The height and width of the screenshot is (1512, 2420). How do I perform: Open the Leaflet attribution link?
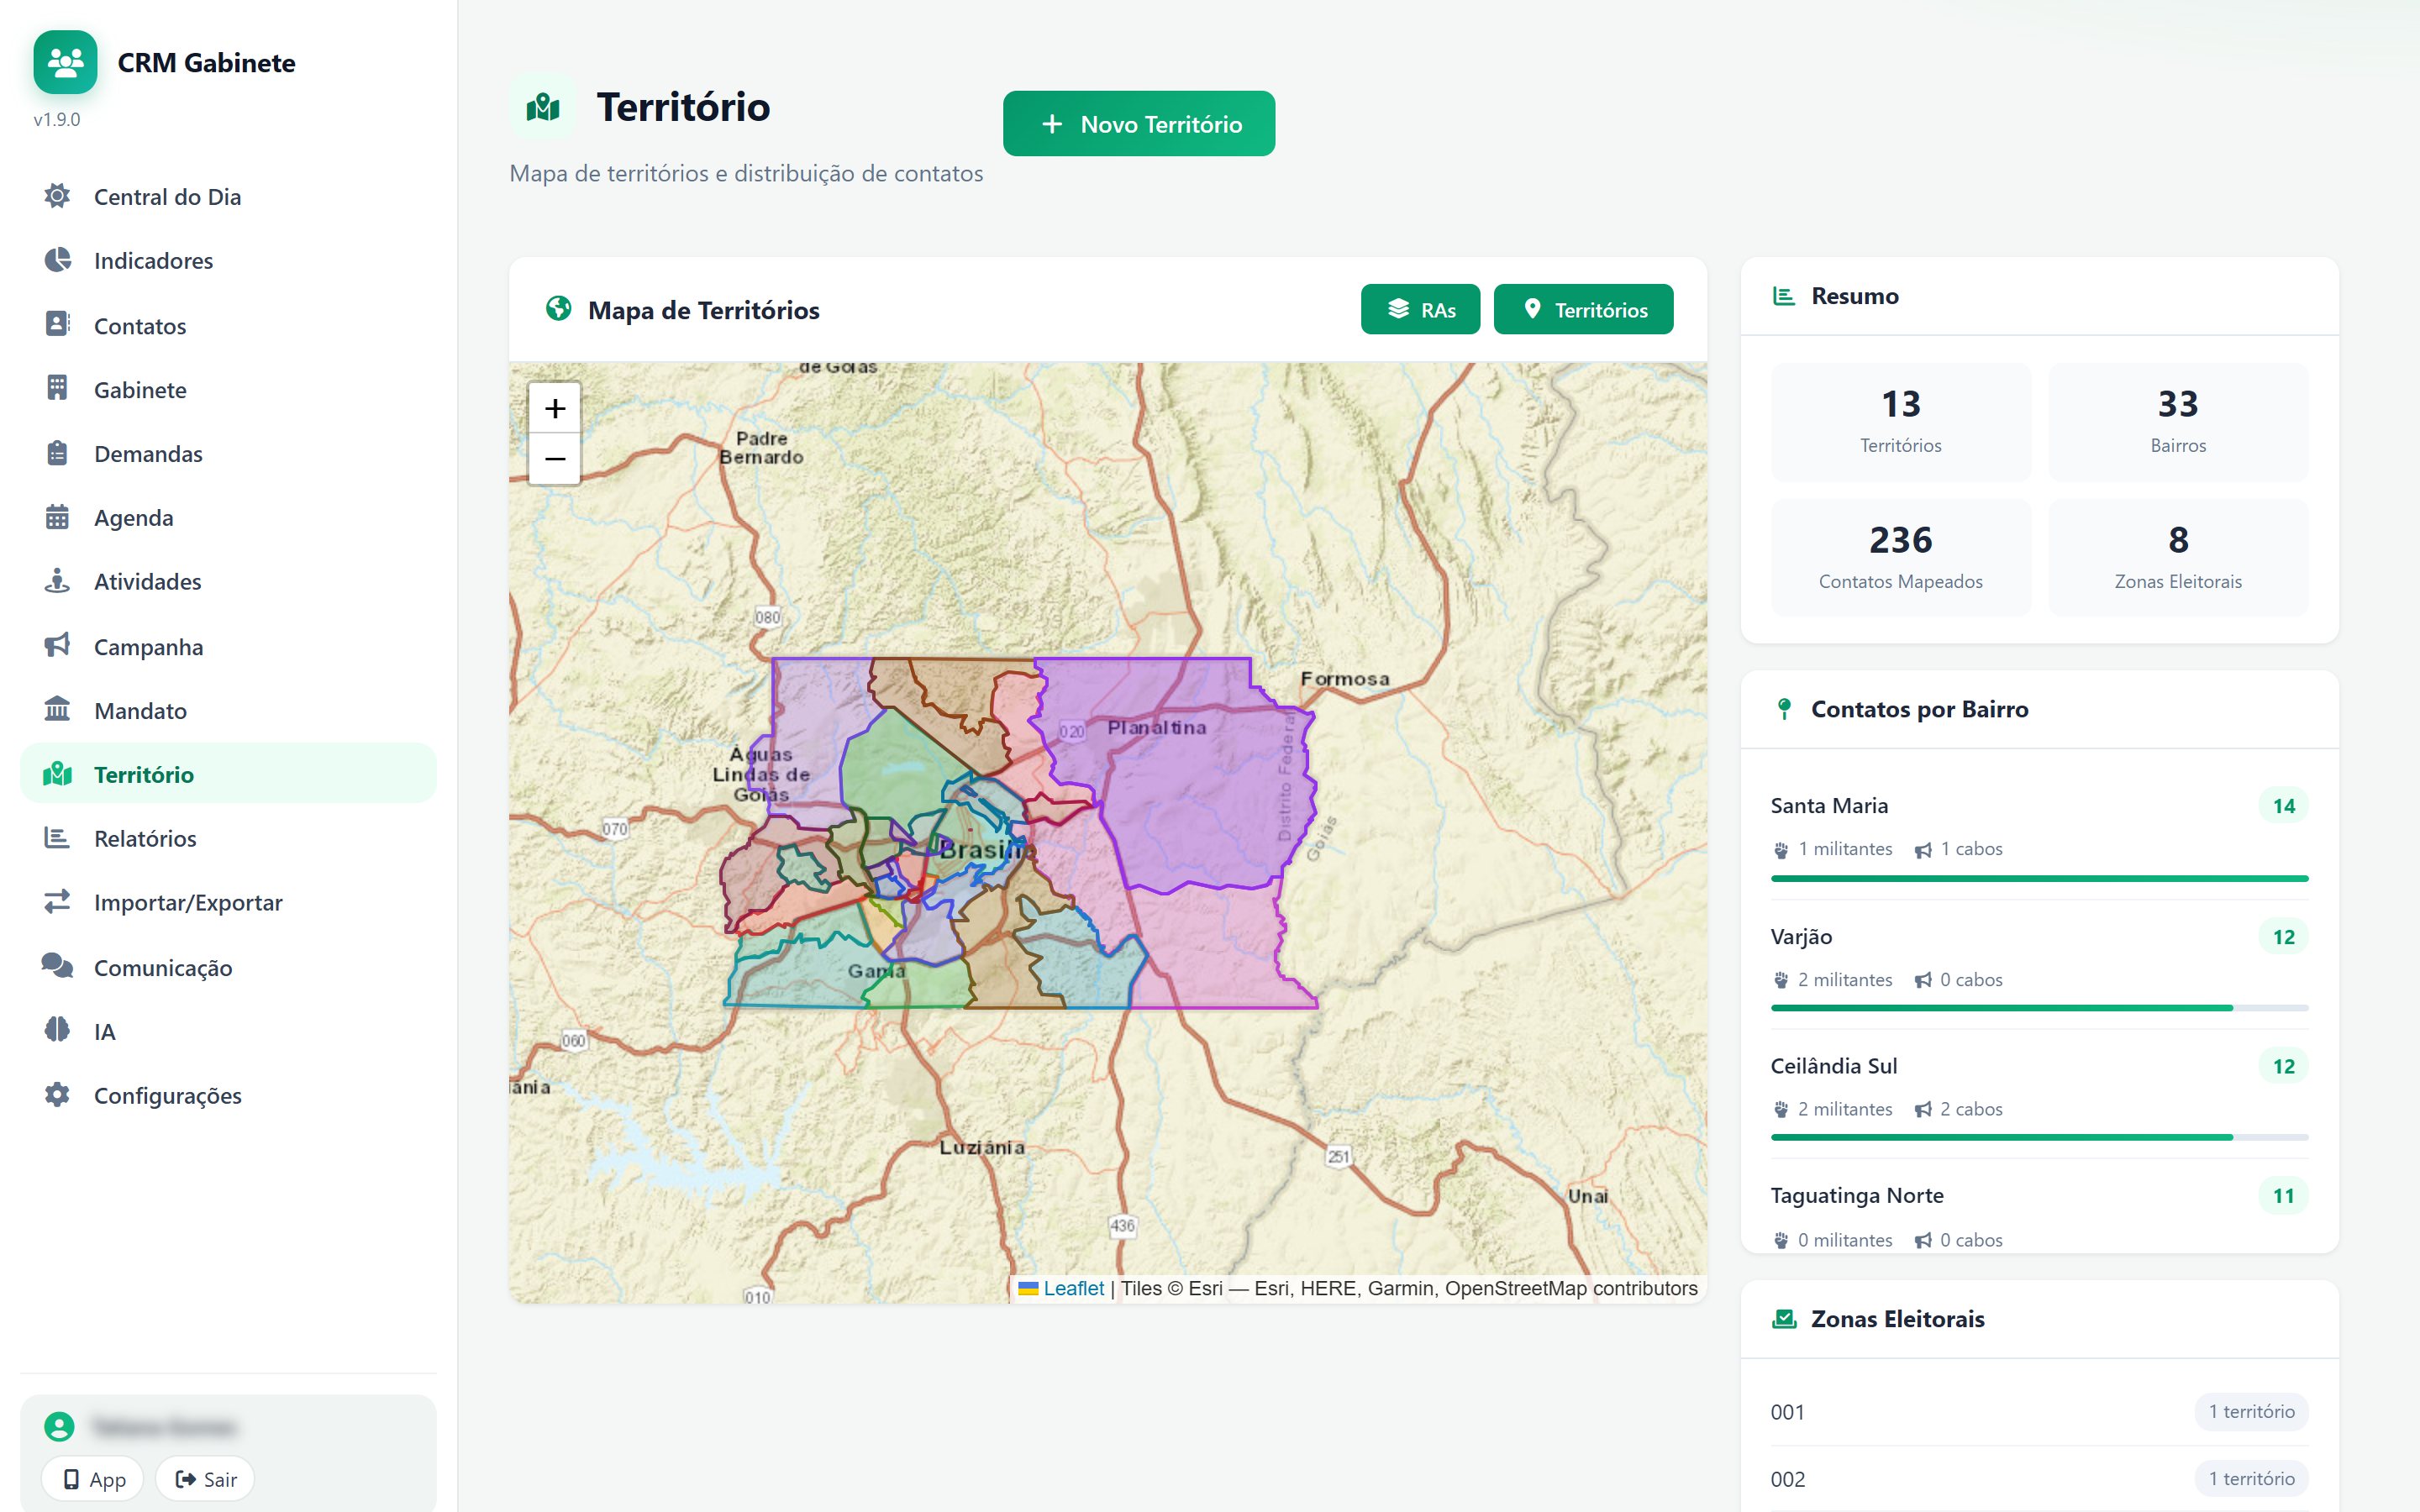1073,1288
